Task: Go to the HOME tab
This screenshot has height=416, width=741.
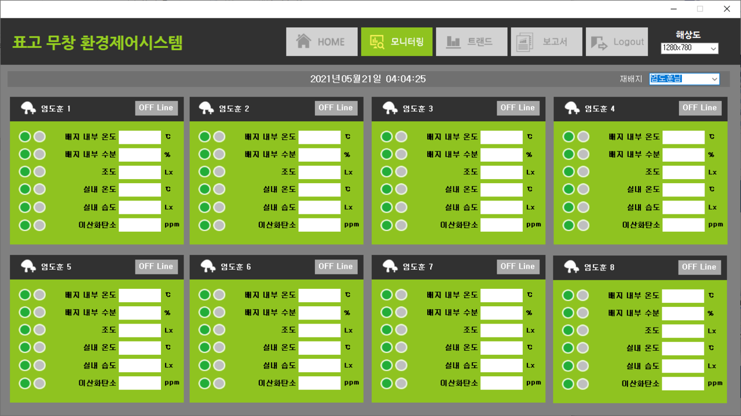Action: pyautogui.click(x=321, y=42)
